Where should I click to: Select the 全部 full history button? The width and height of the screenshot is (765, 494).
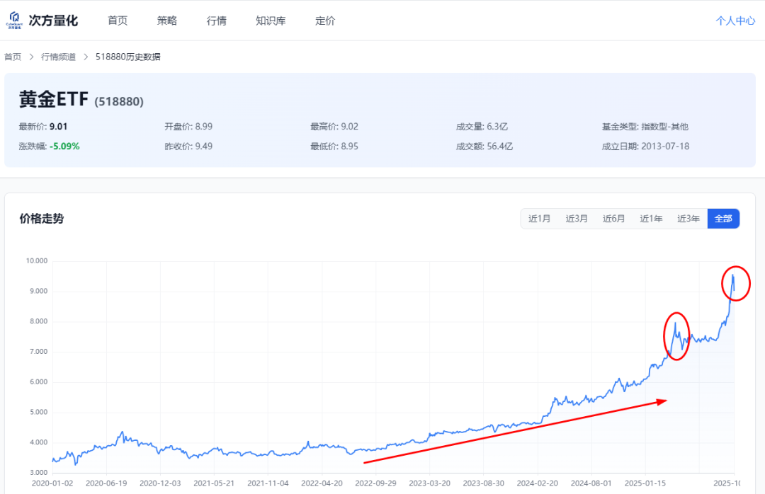tap(723, 219)
